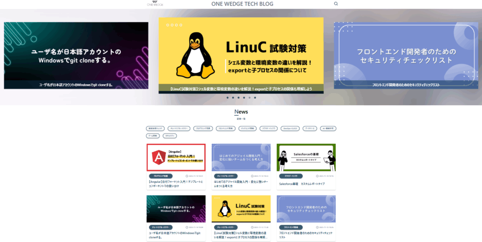
Task: Filter by プログラミング言語 tag
Action: click(203, 128)
